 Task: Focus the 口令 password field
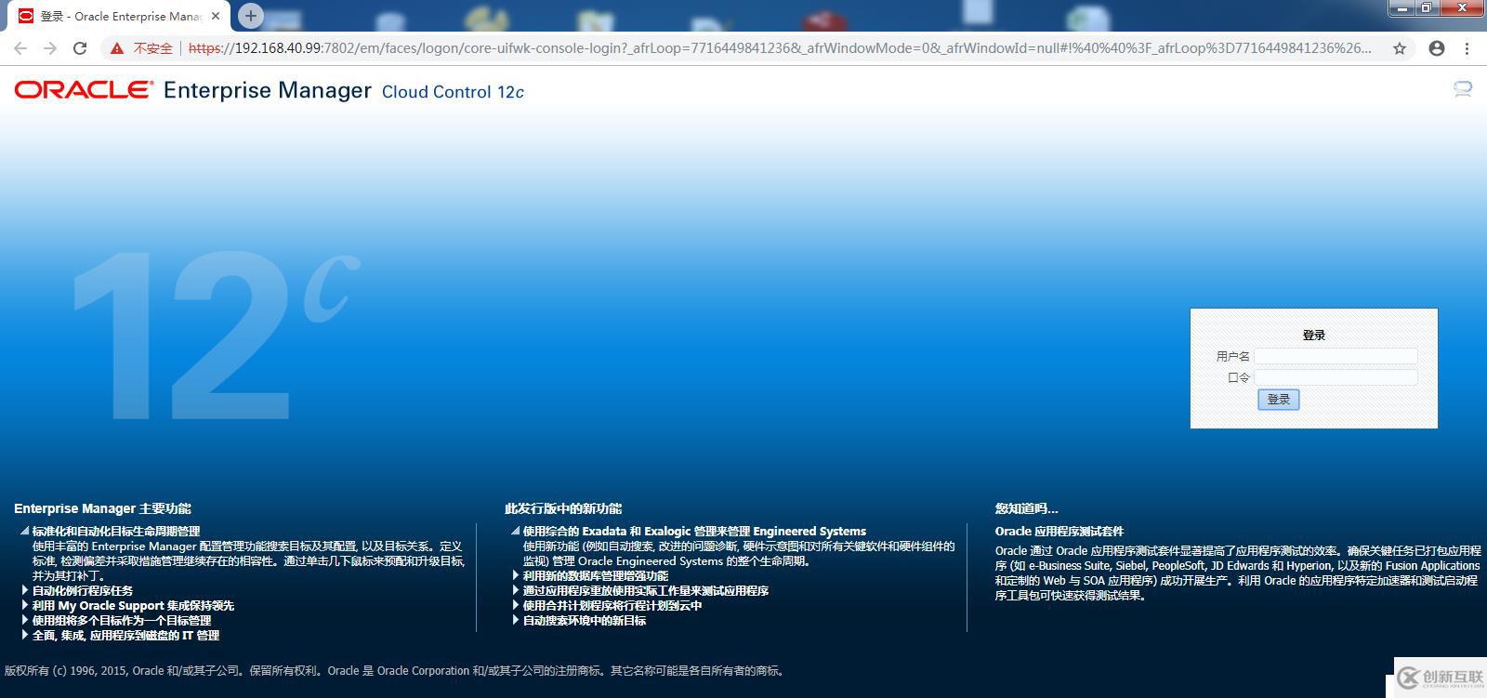[1336, 377]
